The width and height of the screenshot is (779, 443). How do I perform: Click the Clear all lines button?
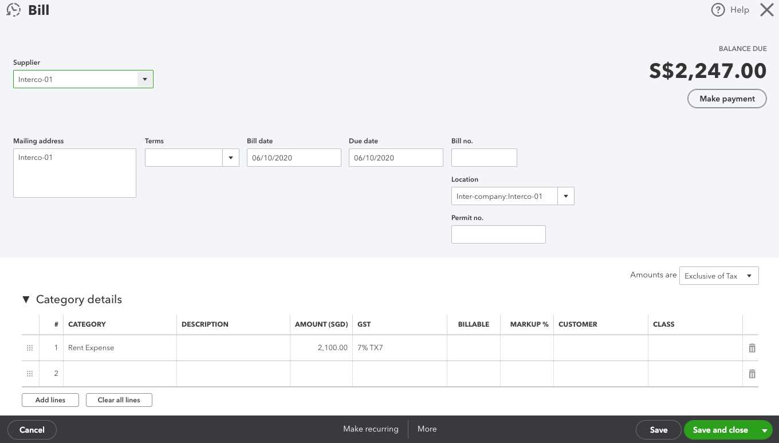pyautogui.click(x=119, y=400)
